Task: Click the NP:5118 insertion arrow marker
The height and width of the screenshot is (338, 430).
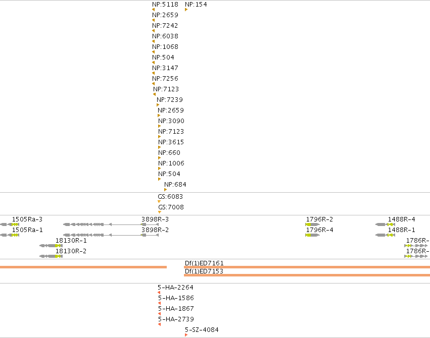Action: tap(153, 10)
